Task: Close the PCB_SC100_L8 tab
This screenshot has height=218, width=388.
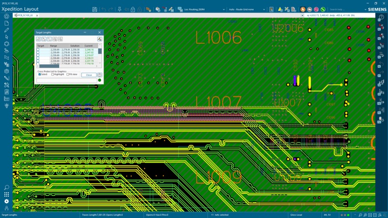Action: (x=37, y=16)
